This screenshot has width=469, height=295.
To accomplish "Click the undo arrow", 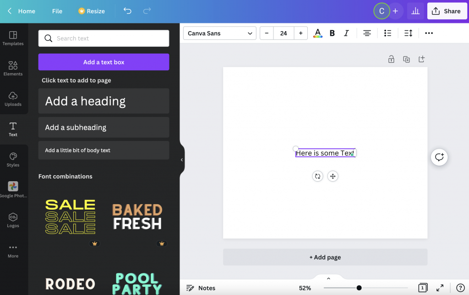I will click(127, 11).
